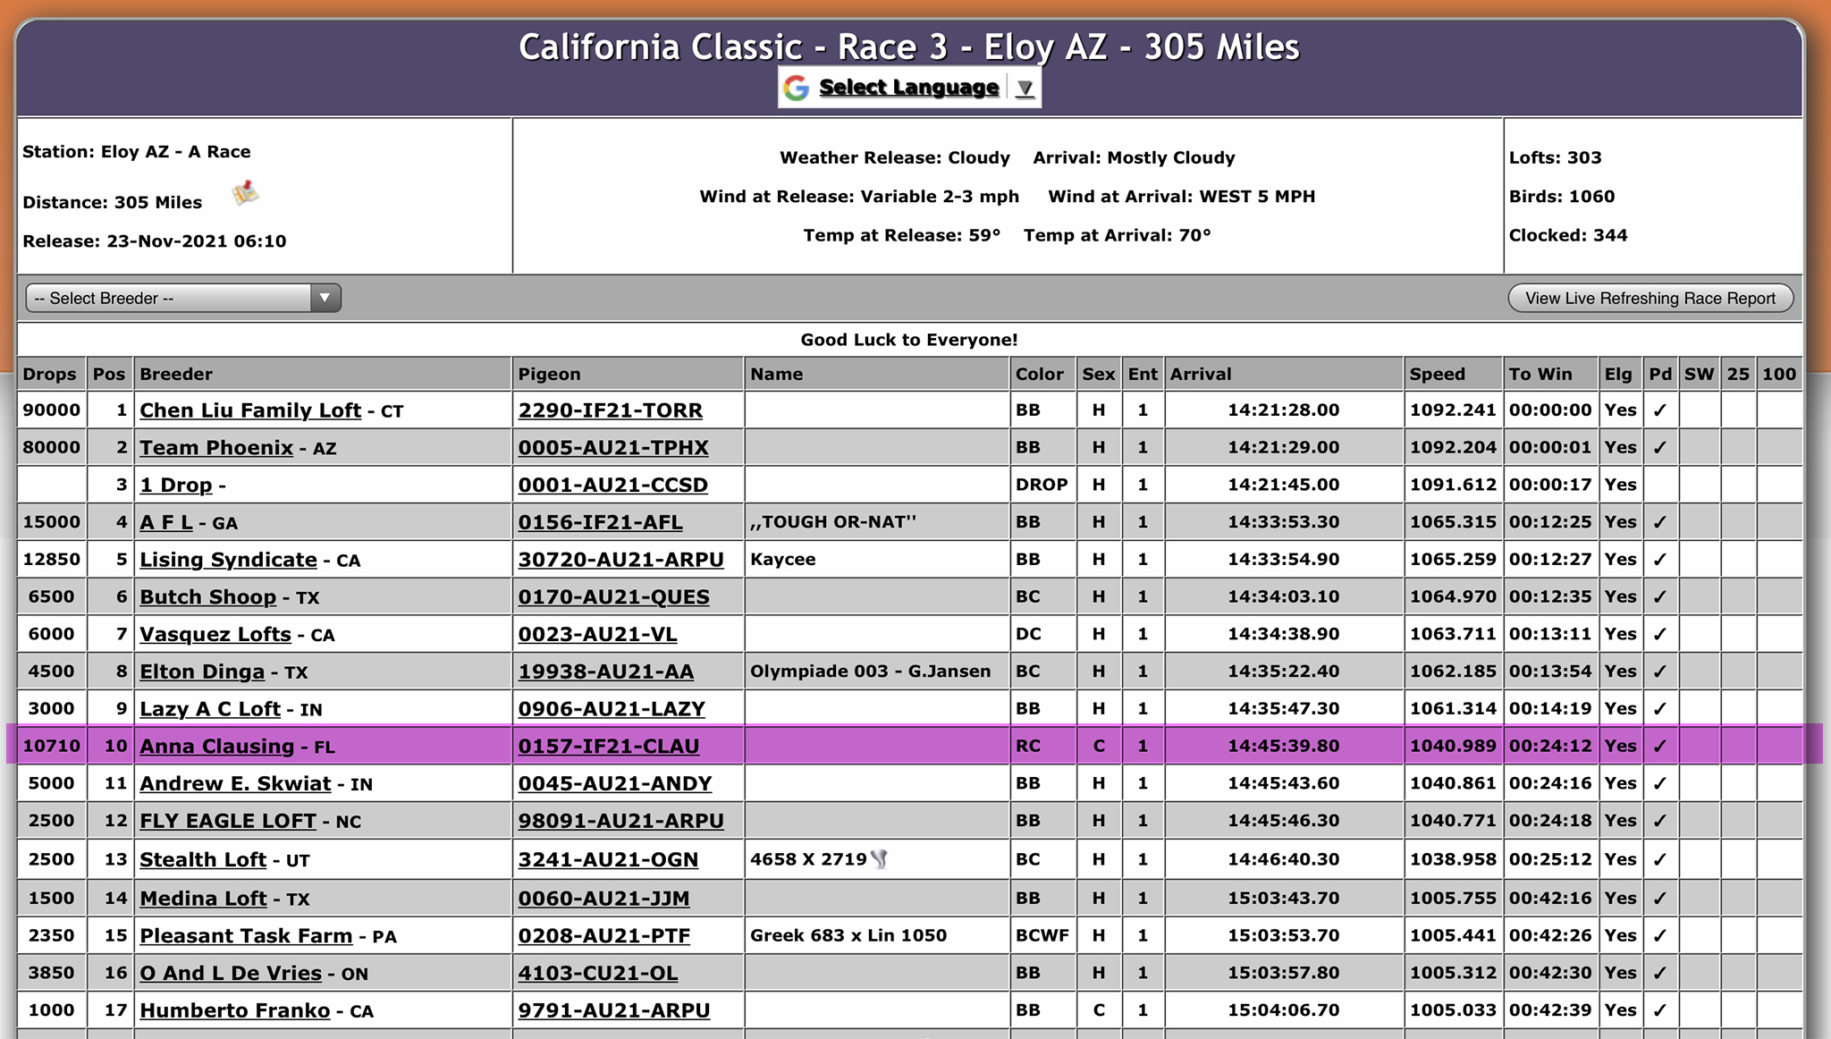The width and height of the screenshot is (1831, 1039).
Task: Click the Google logo icon
Action: click(x=796, y=88)
